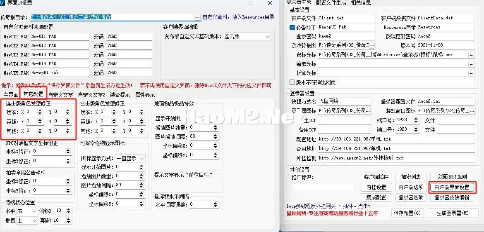Click stepper for NPC对话框 坐标X修正
This screenshot has width=484, height=232.
(x=68, y=152)
